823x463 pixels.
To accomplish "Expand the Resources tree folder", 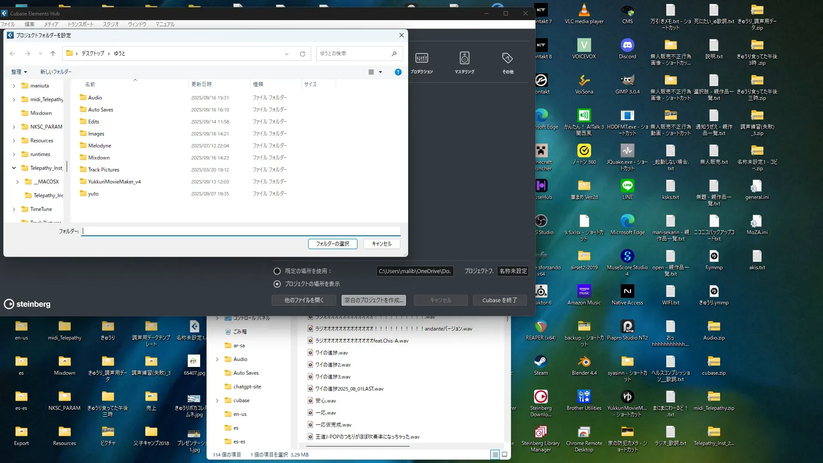I will tap(14, 141).
